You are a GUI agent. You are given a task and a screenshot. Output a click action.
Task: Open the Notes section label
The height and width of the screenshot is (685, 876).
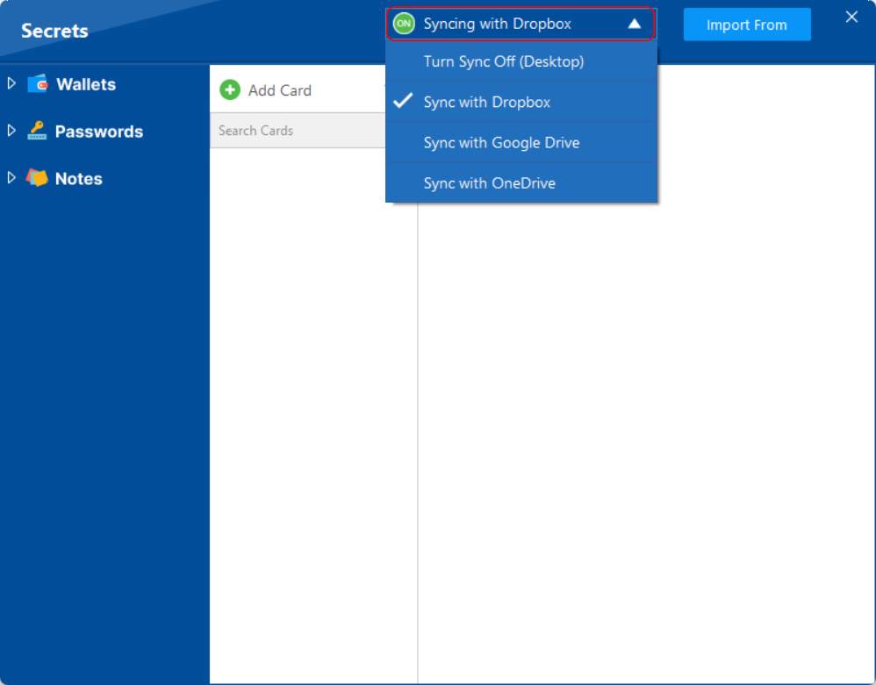click(79, 179)
